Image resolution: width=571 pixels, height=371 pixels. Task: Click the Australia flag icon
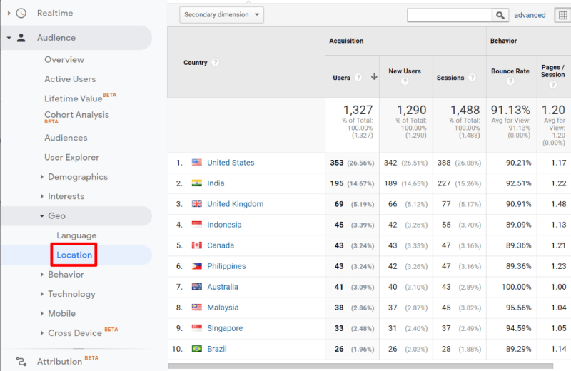197,287
